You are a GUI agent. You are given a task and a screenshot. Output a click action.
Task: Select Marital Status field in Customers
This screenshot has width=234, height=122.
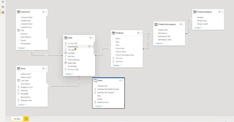(25, 44)
